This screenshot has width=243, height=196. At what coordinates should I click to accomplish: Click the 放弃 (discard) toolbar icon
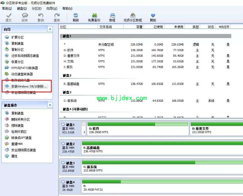tap(25, 17)
